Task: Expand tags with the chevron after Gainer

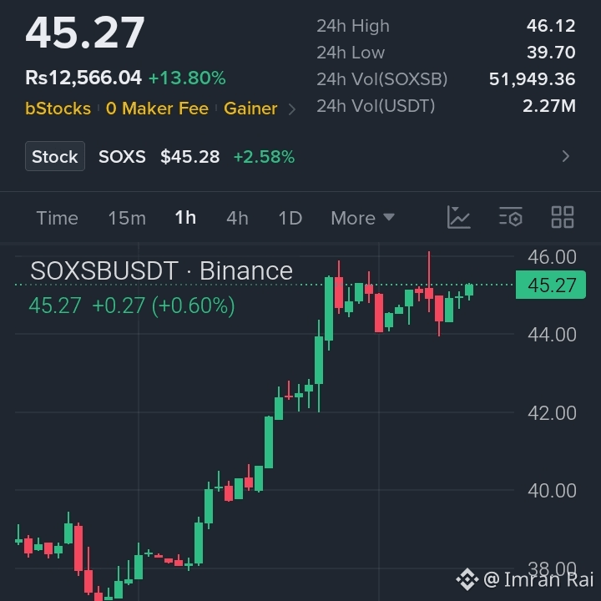Action: tap(292, 109)
